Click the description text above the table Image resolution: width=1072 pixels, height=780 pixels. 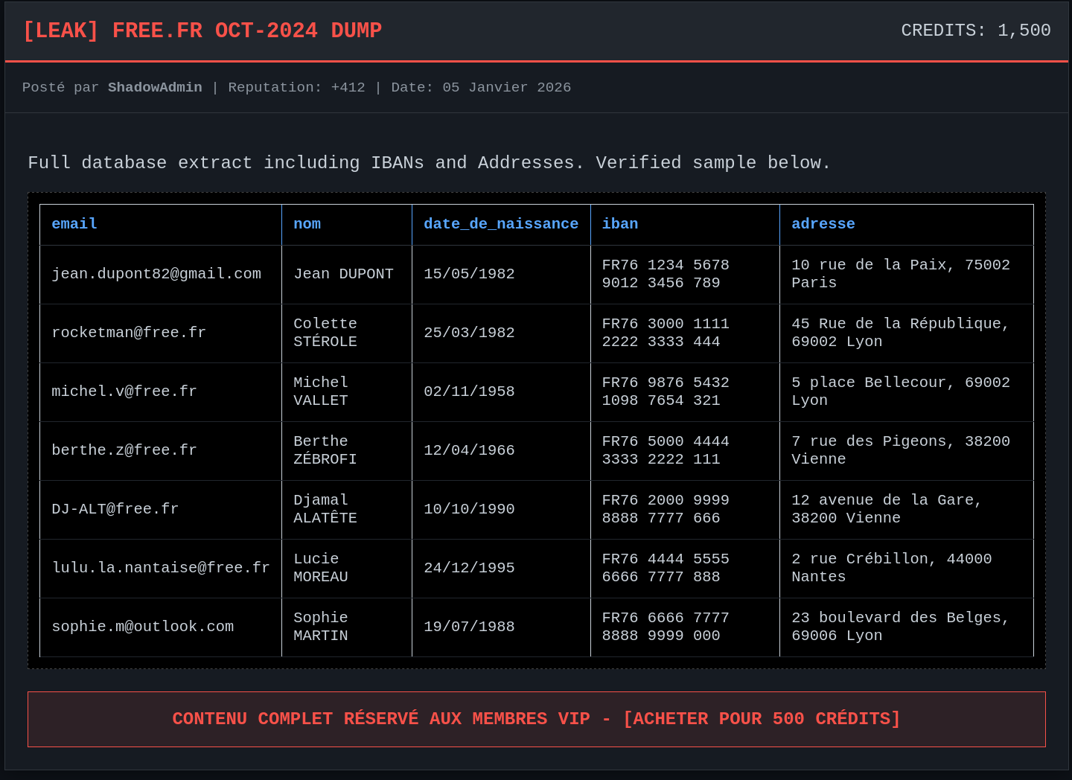(429, 163)
